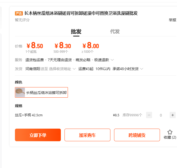
Task: Click the 加采购车 button
Action: pyautogui.click(x=87, y=135)
